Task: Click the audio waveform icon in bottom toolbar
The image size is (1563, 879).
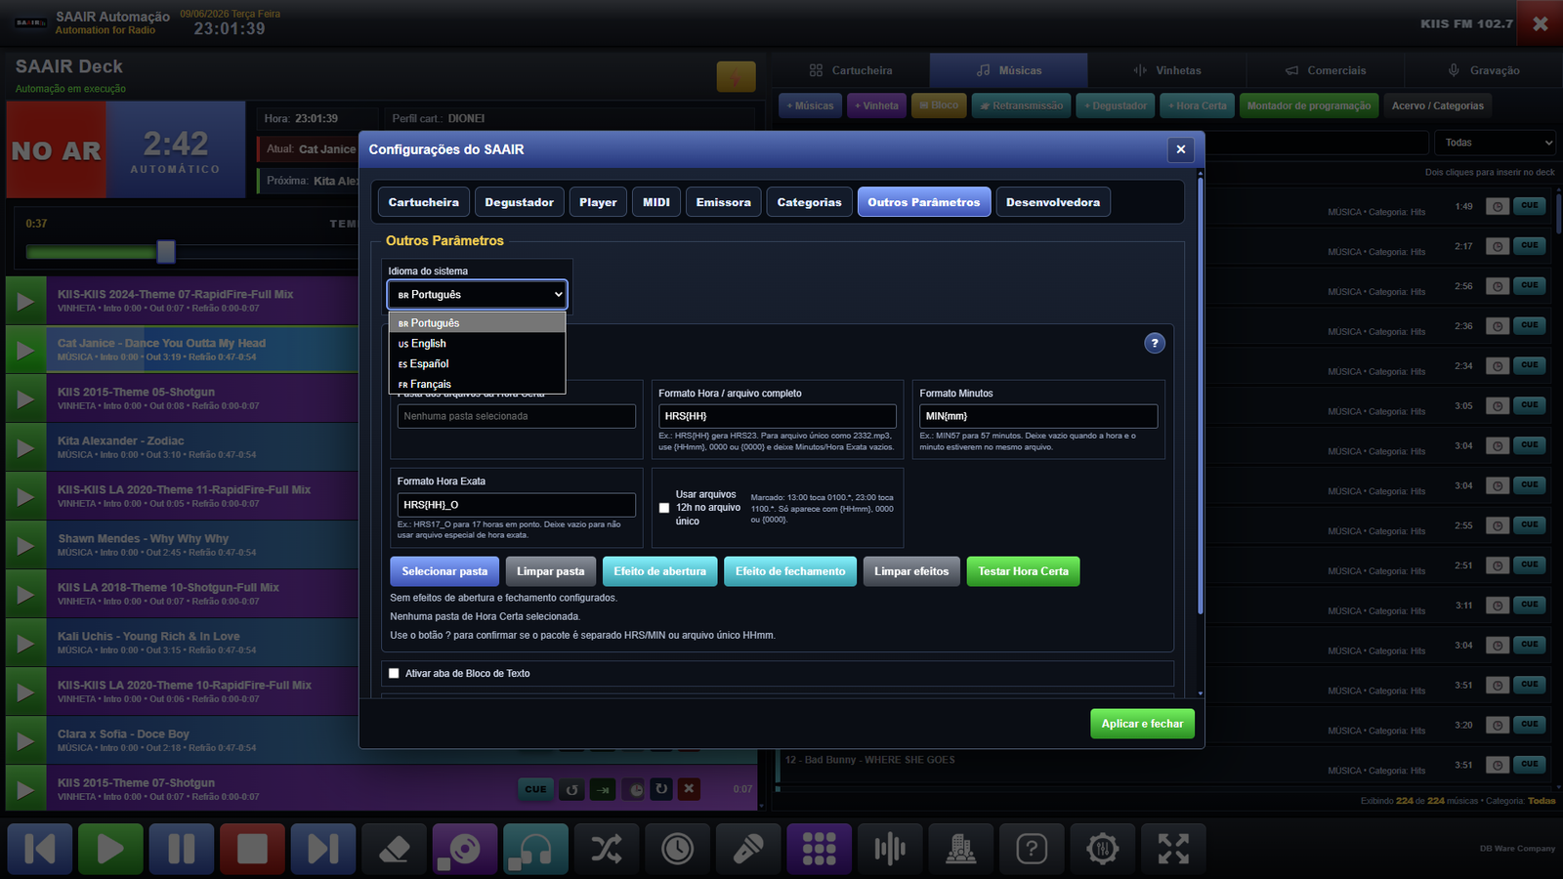Action: pyautogui.click(x=890, y=849)
